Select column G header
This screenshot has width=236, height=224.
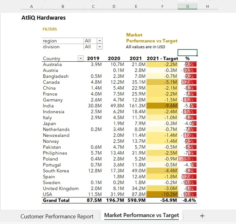point(187,7)
